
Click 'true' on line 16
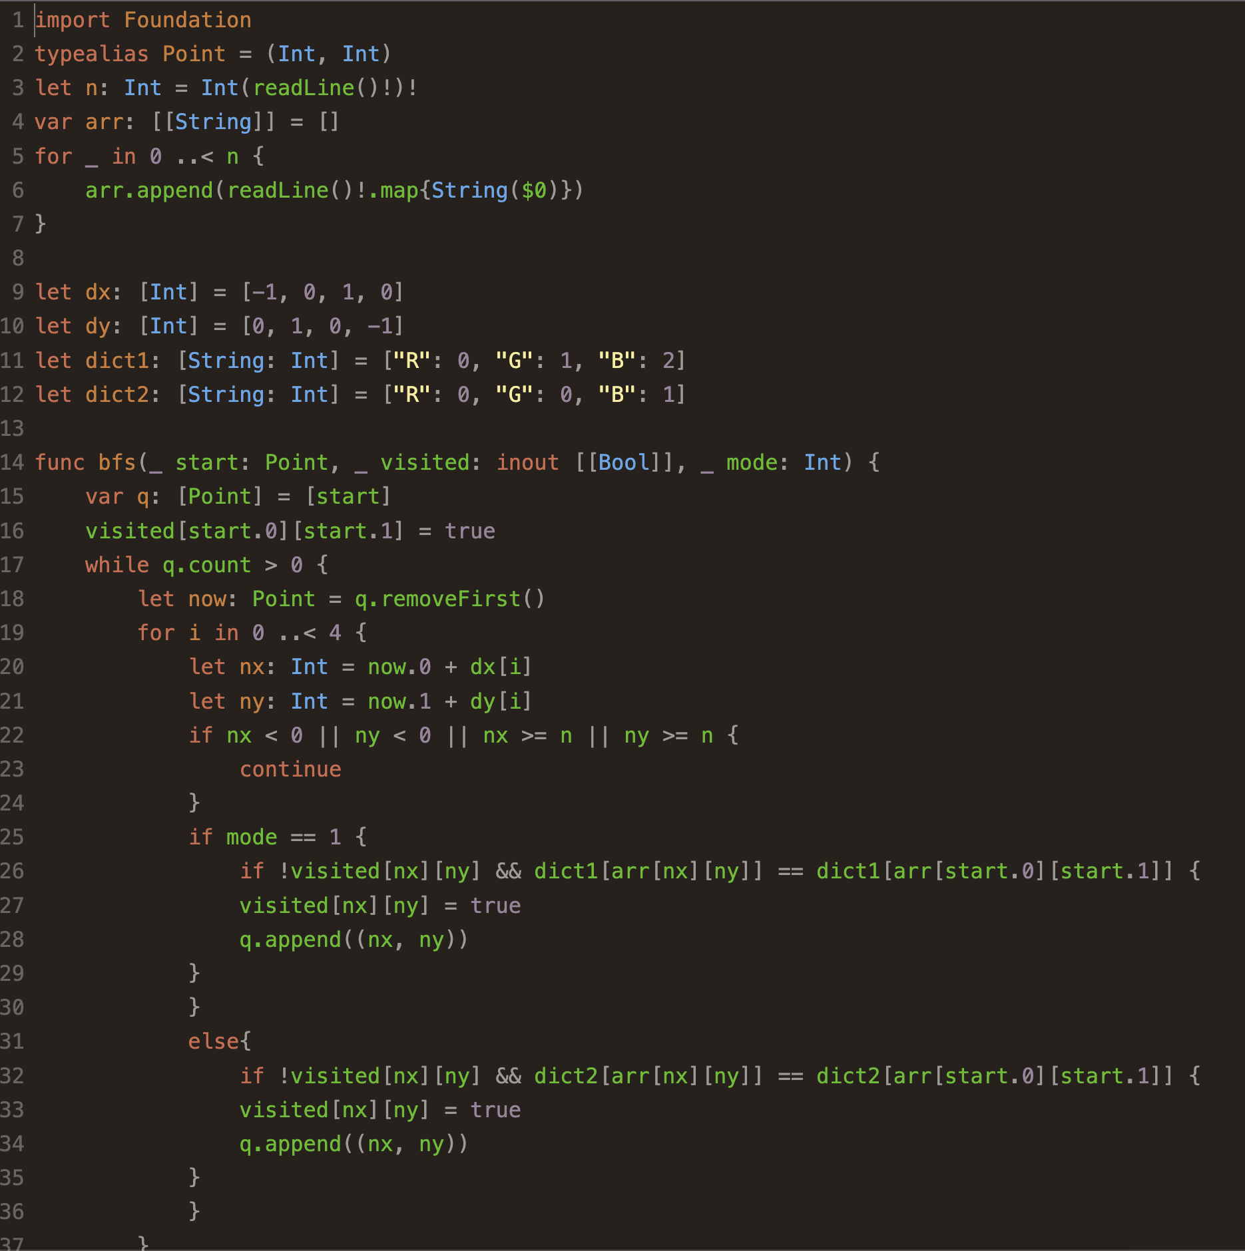click(x=470, y=531)
